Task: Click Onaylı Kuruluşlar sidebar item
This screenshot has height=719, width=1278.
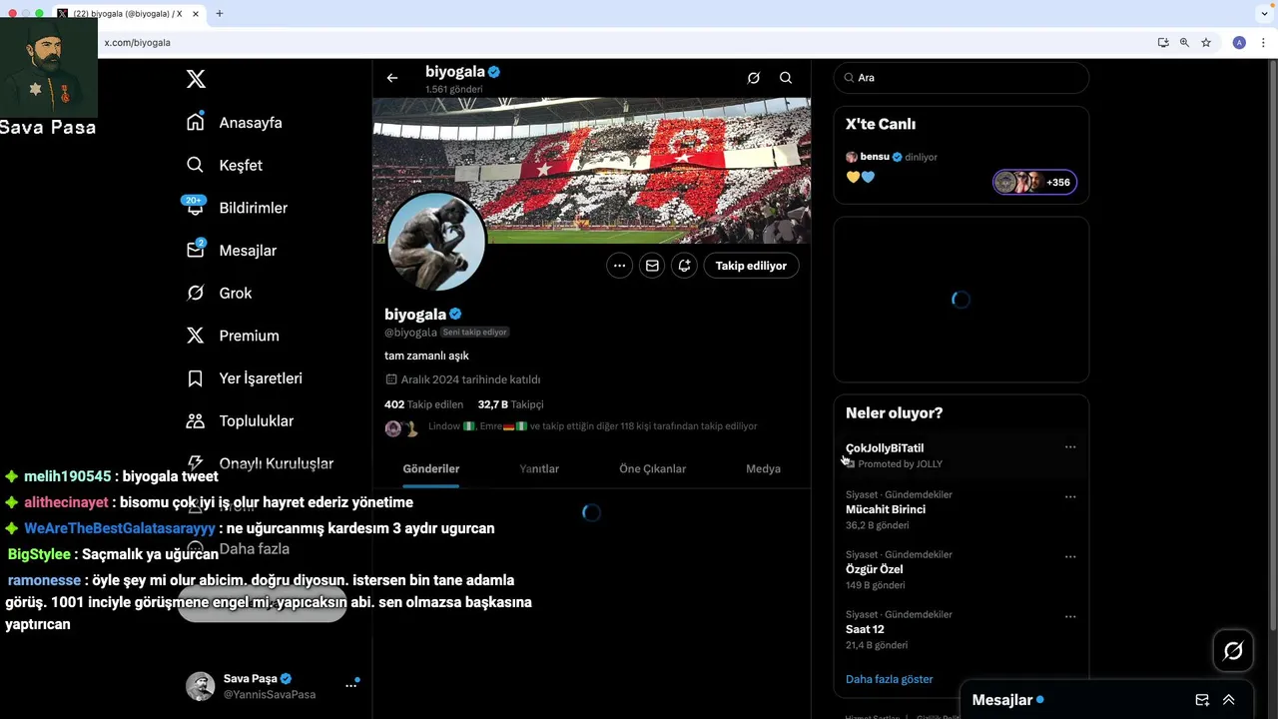Action: coord(262,463)
